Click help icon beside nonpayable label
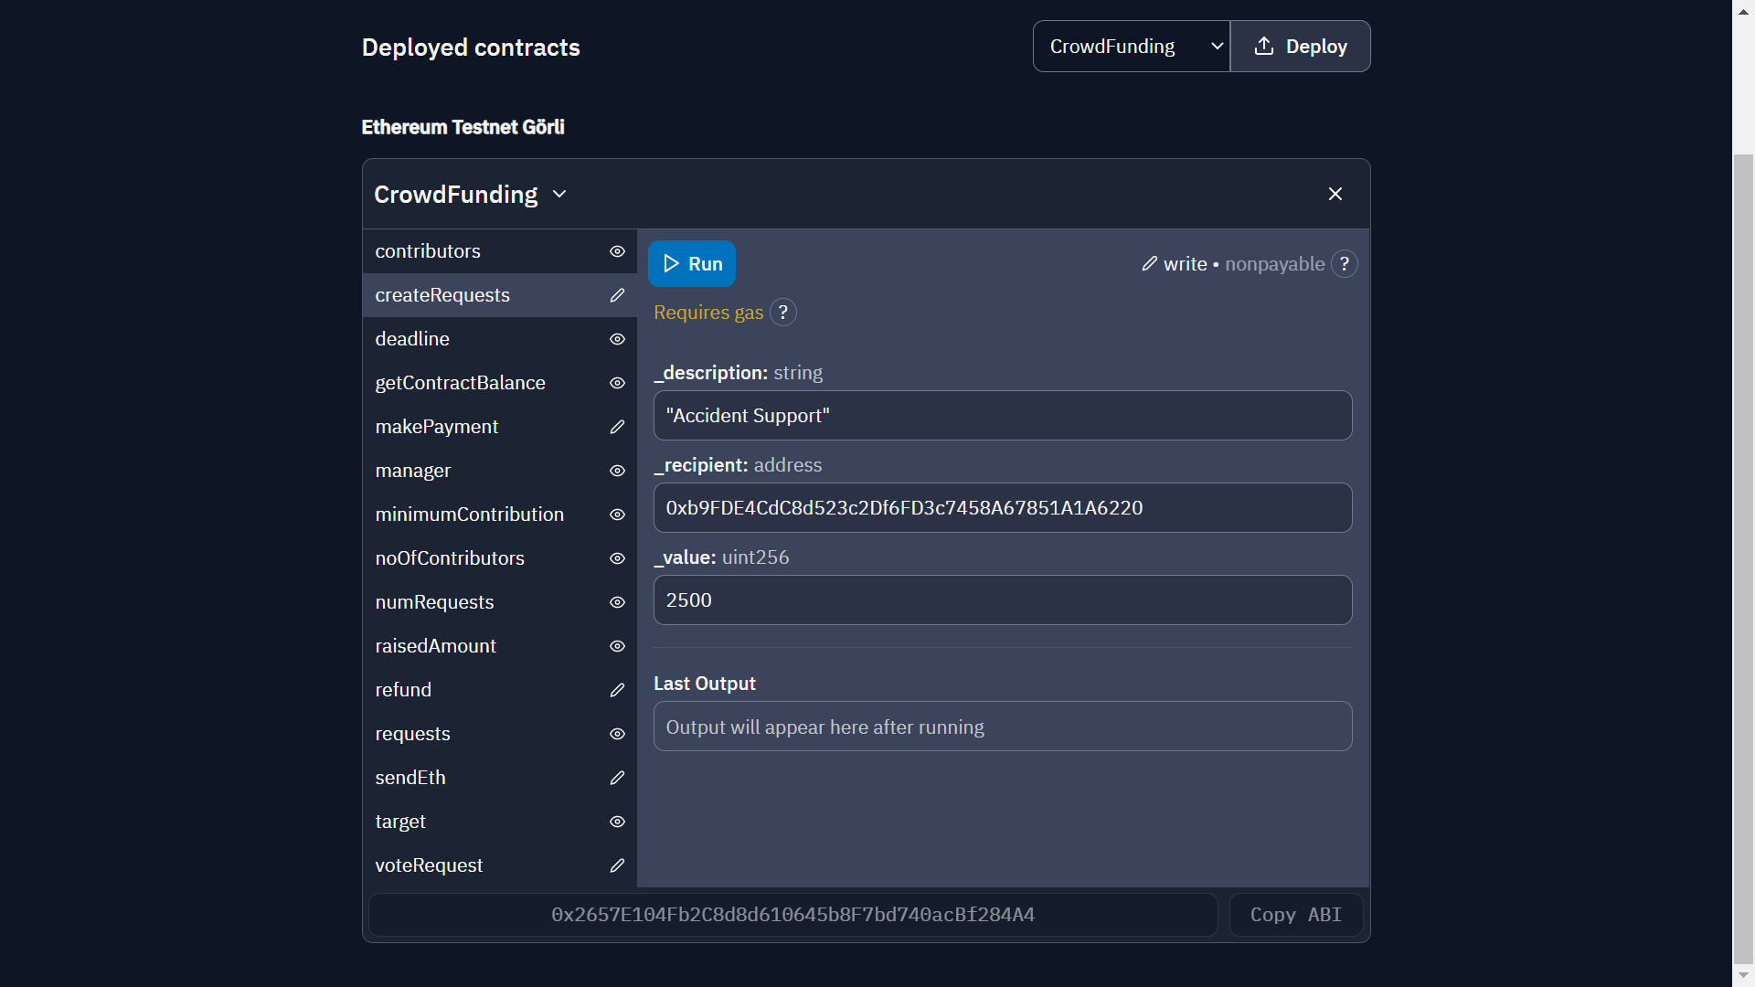Viewport: 1755px width, 987px height. click(x=1344, y=264)
